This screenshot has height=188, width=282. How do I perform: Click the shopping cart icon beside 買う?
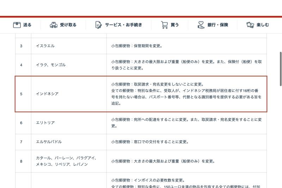(x=164, y=25)
